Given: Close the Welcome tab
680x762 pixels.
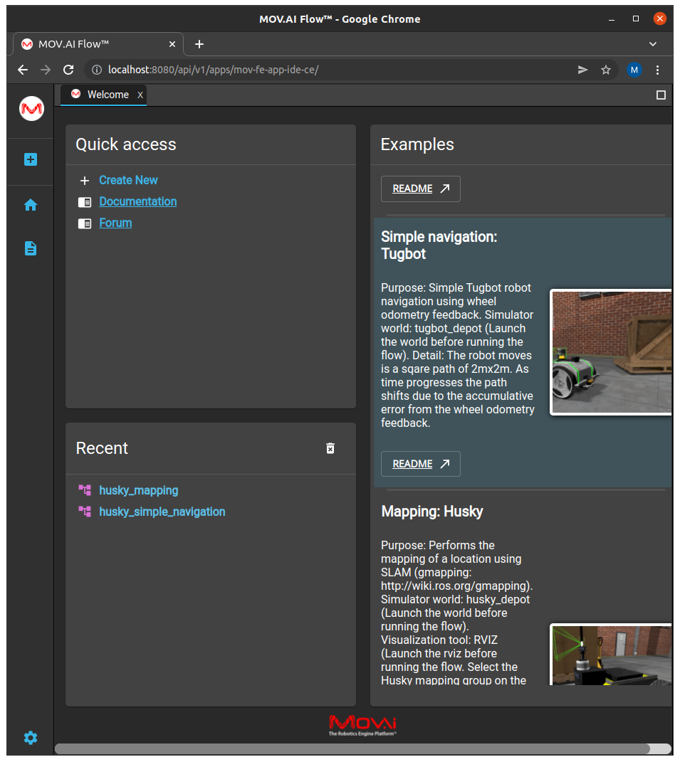Looking at the screenshot, I should (140, 95).
